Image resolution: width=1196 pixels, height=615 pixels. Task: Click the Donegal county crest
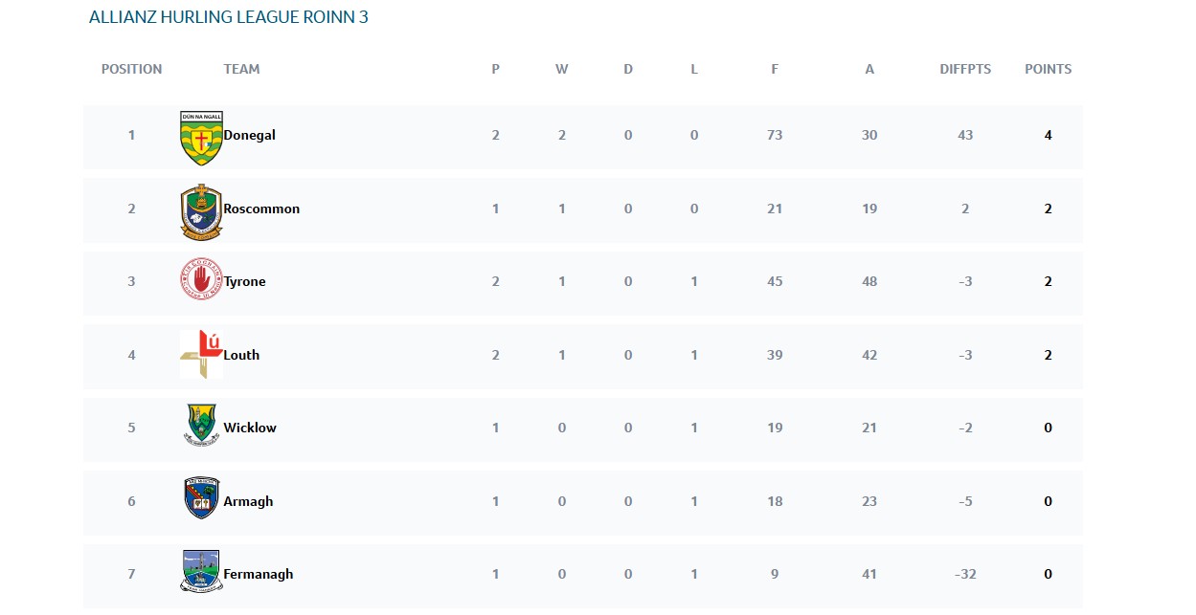tap(201, 137)
